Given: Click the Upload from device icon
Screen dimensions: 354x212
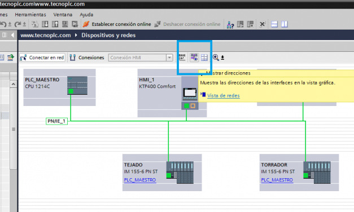Looking at the screenshot, I should point(55,24).
